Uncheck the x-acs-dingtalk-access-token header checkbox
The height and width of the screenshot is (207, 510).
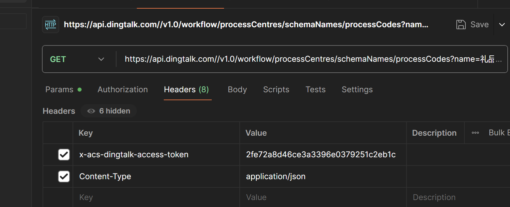tap(64, 155)
